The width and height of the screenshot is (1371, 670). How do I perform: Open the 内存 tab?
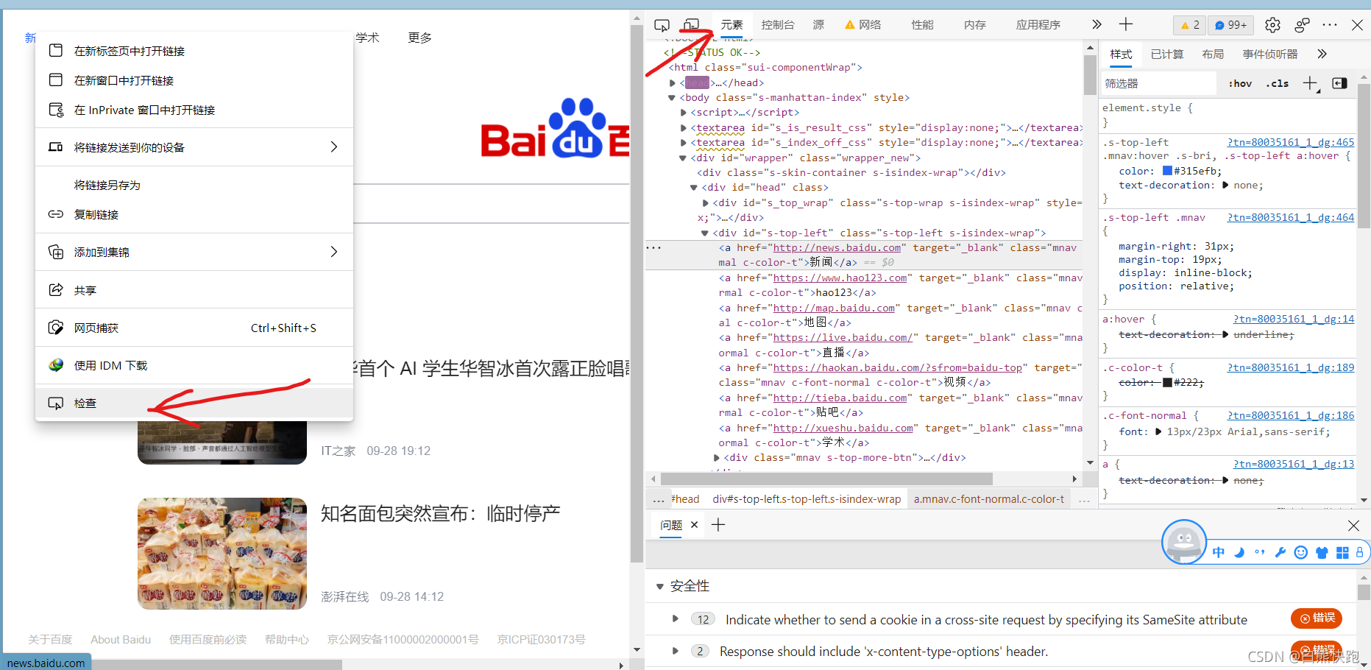975,25
